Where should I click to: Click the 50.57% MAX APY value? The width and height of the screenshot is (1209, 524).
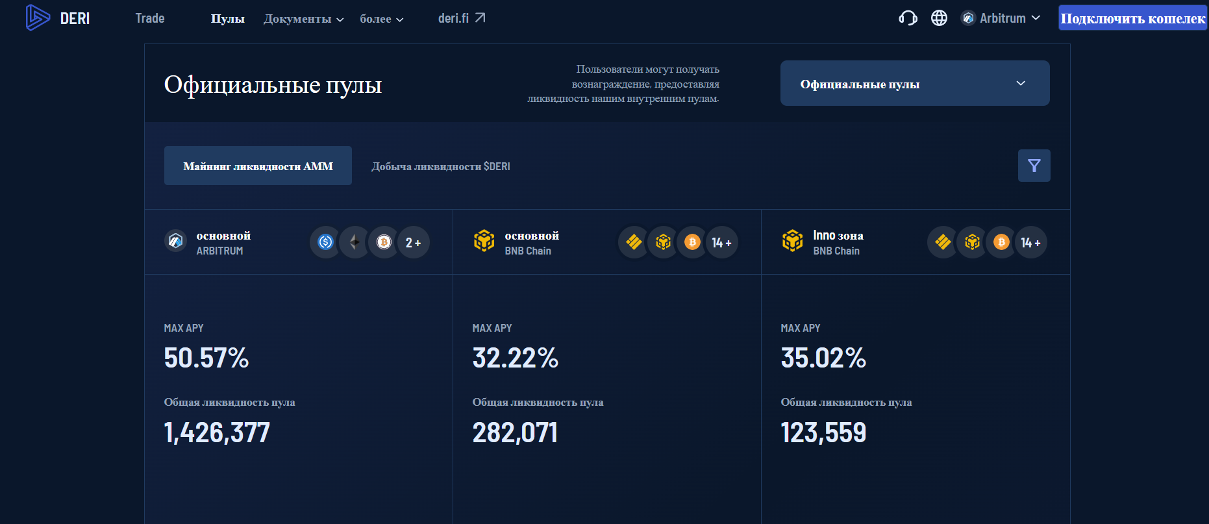206,358
